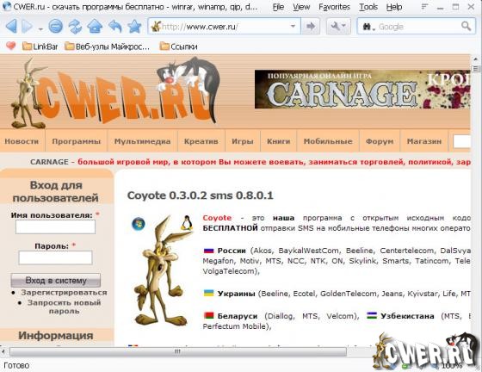The width and height of the screenshot is (482, 372).
Task: Refresh the page with the Reload icon
Action: point(76,27)
